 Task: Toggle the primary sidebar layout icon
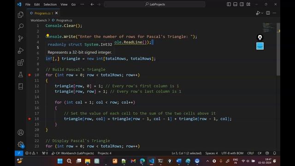(x=229, y=4)
